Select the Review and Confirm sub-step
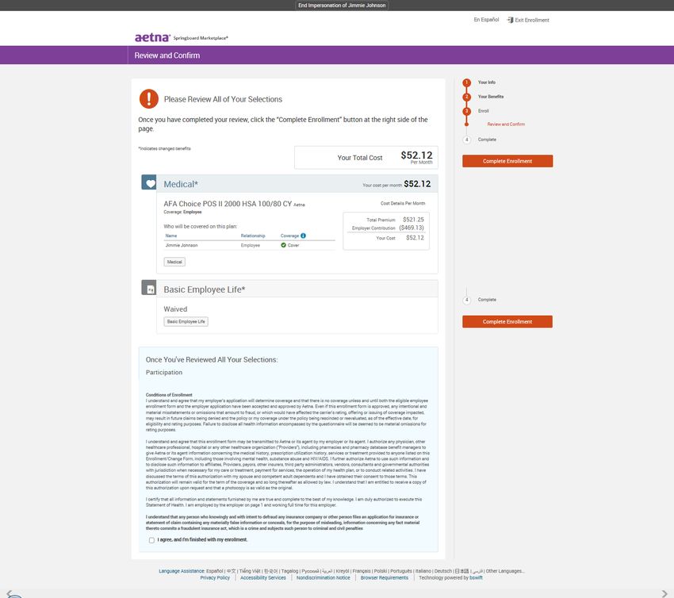 click(506, 125)
